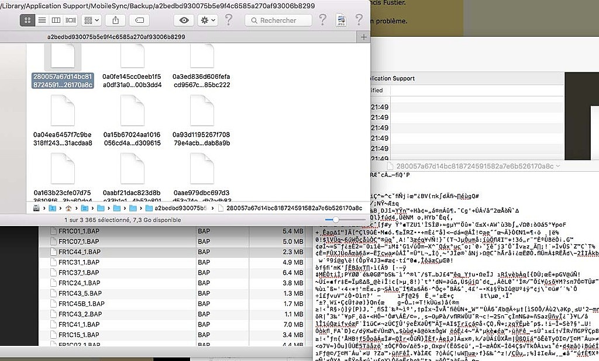Click the 1.3 MB size cell
The height and width of the screenshot is (361, 599).
tap(294, 293)
